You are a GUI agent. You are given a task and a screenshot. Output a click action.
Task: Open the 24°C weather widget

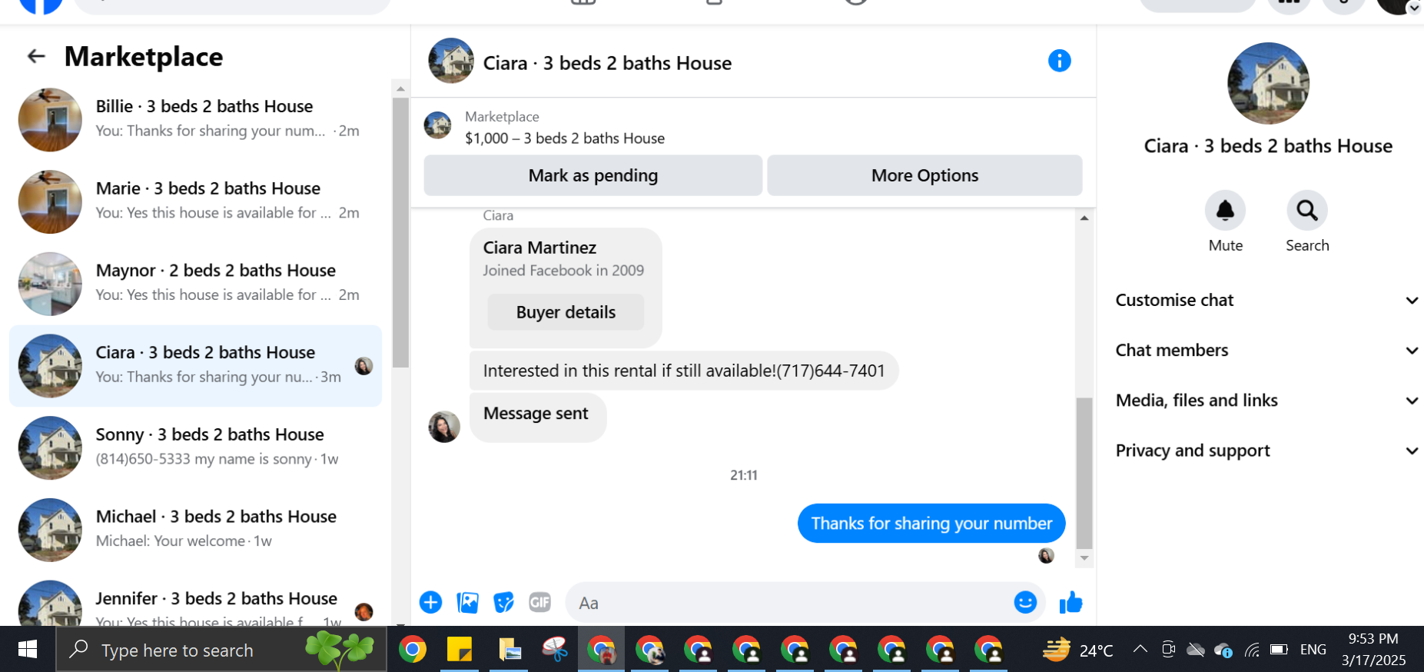(1078, 650)
